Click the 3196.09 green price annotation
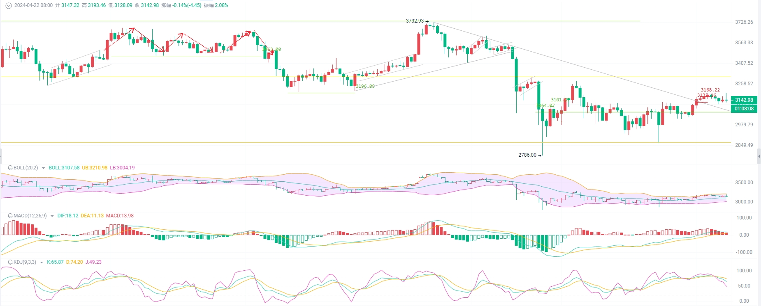The width and height of the screenshot is (761, 306). pyautogui.click(x=365, y=87)
